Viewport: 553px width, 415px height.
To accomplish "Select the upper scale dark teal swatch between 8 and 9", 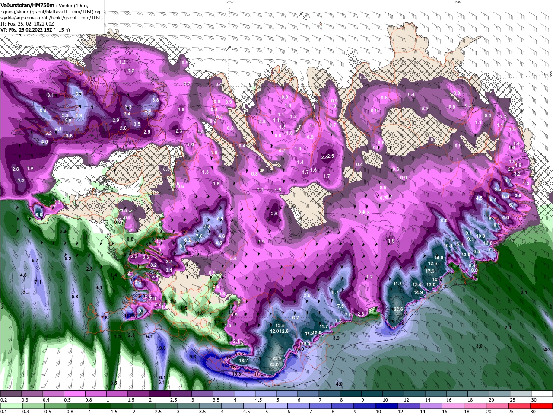I will (350, 394).
